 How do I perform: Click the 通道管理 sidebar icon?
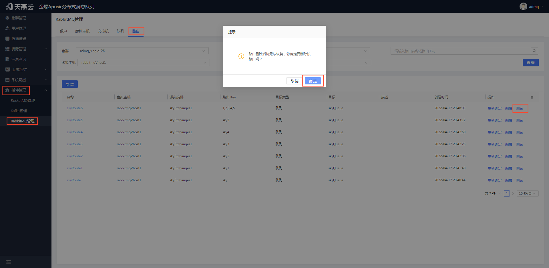(x=7, y=39)
